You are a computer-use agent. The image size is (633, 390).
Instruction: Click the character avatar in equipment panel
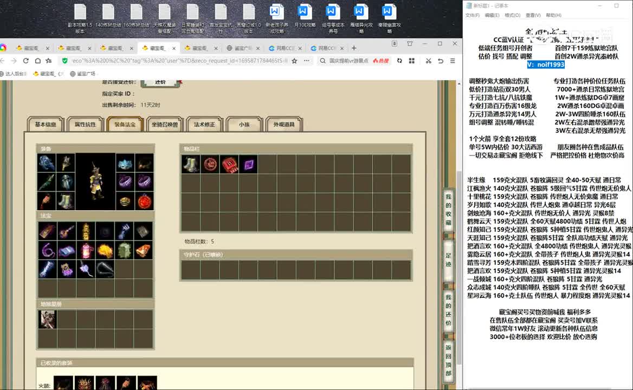95,181
